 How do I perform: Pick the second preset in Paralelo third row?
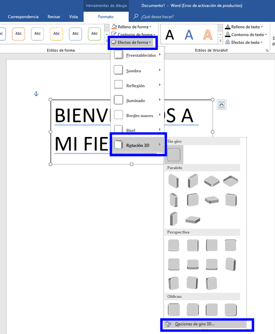tap(192, 219)
